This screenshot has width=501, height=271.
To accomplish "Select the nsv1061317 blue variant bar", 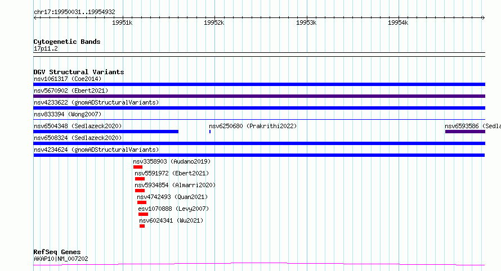I will click(x=259, y=84).
